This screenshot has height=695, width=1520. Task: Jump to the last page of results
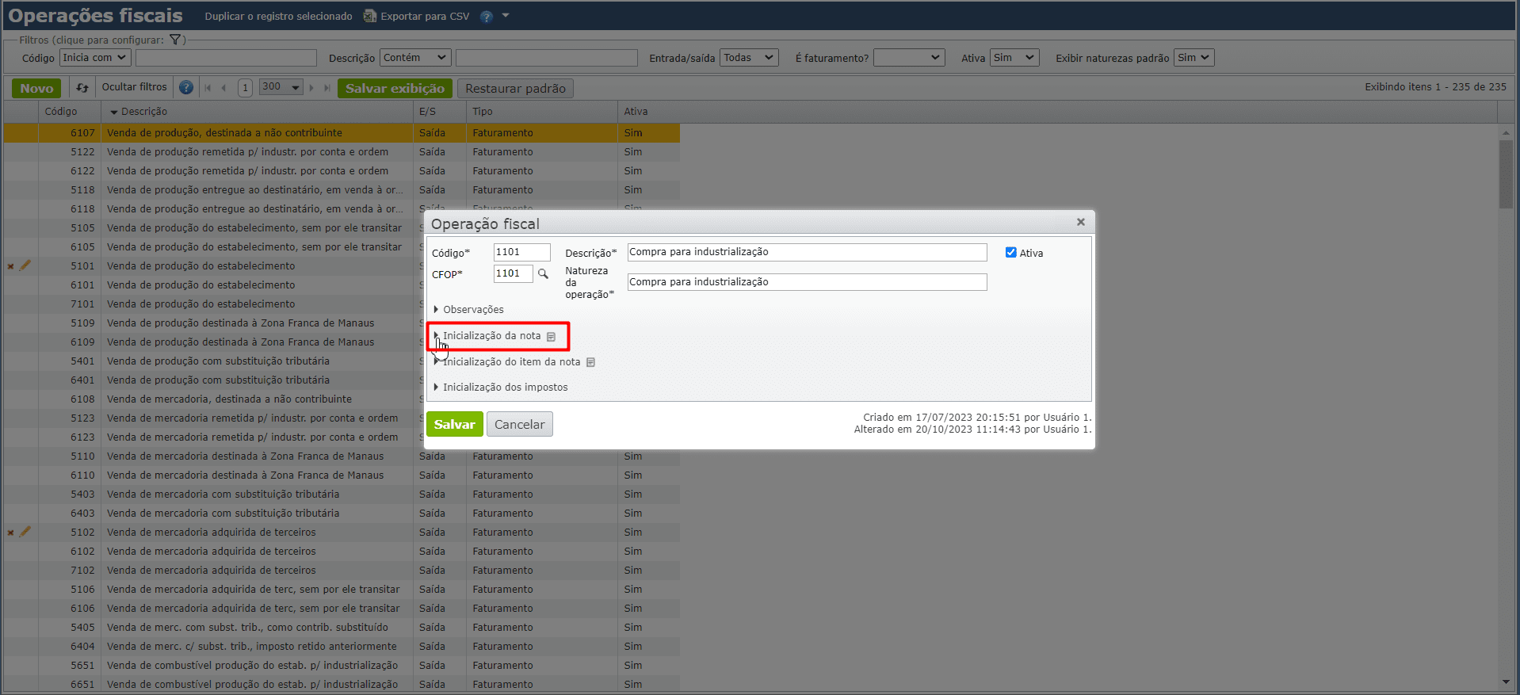(327, 88)
